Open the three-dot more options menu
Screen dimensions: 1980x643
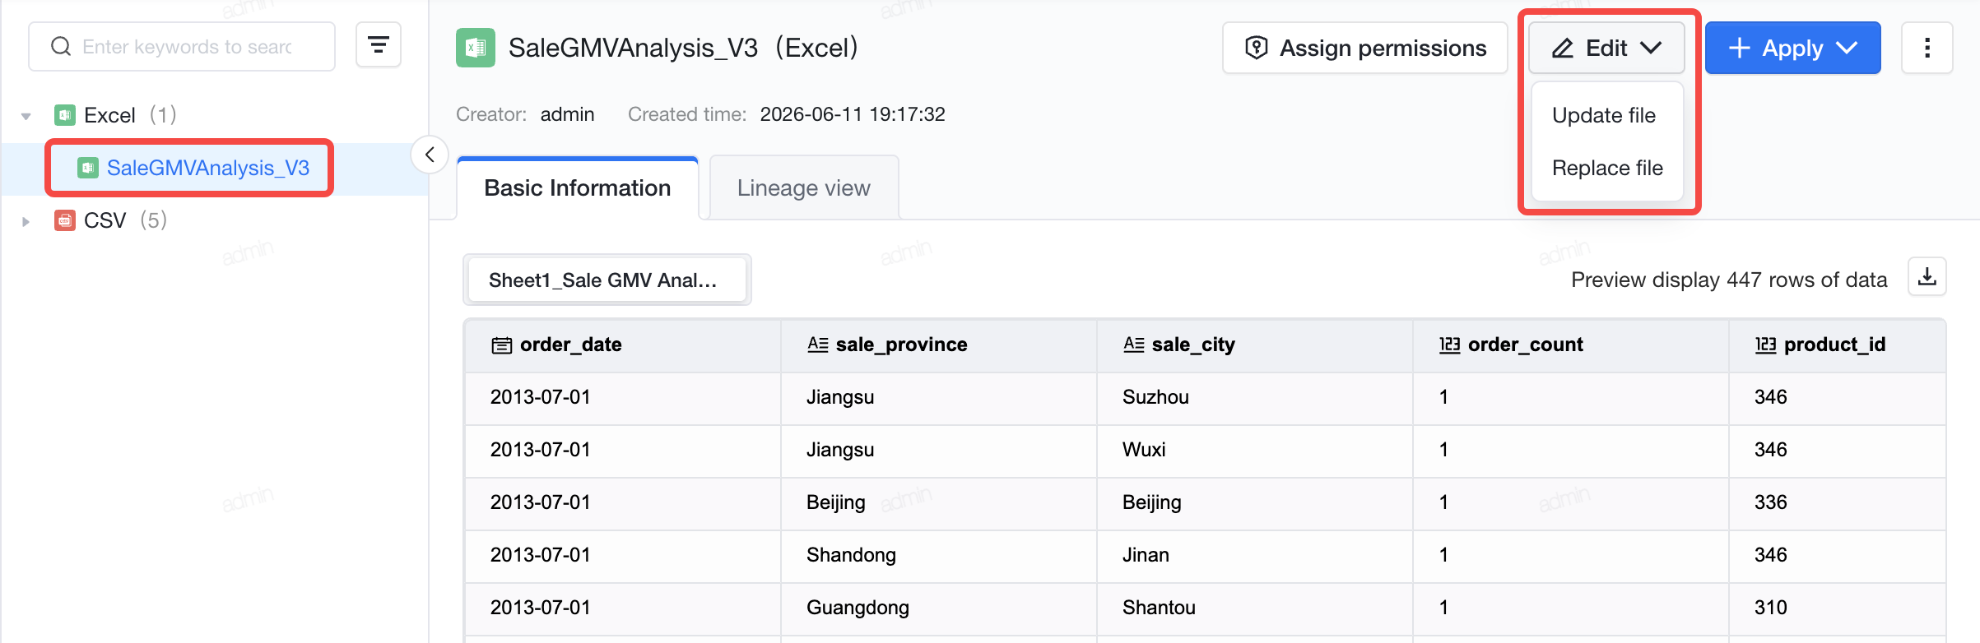pos(1927,48)
